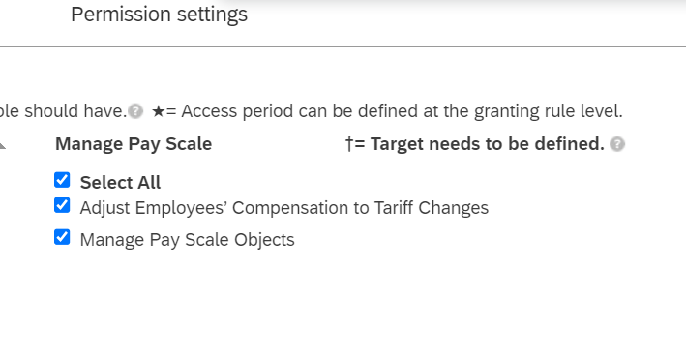Screen dimensions: 686x364
Task: Click the "Manage Pay Scale Objects" label text
Action: point(188,240)
